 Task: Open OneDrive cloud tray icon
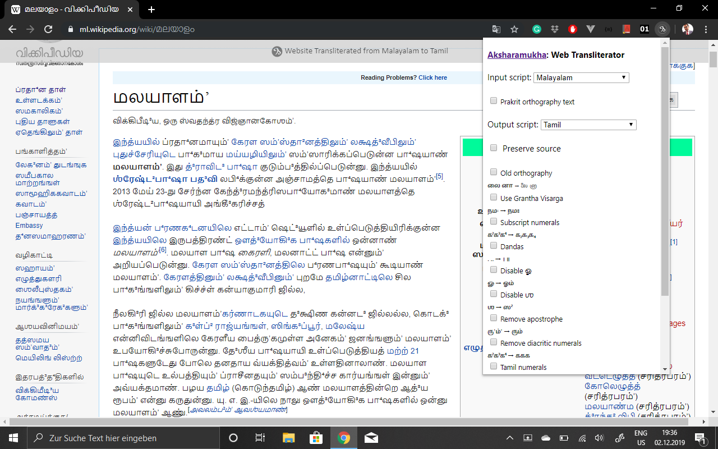click(x=546, y=438)
